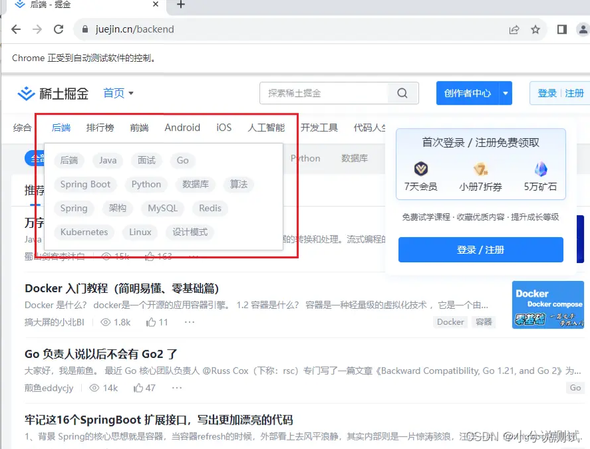Click the share page icon in address bar

click(x=514, y=30)
